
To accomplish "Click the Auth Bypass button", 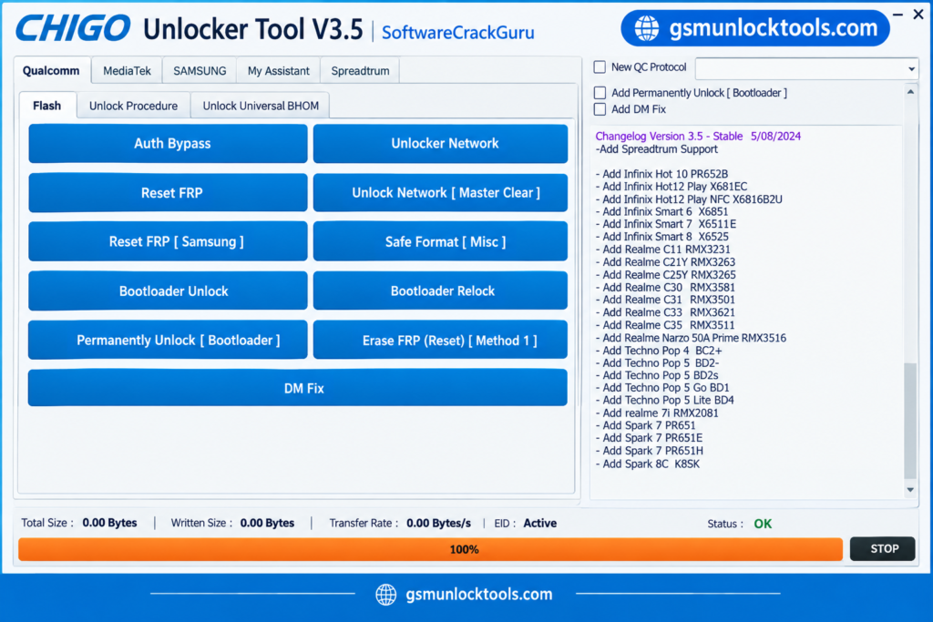I will pyautogui.click(x=168, y=143).
